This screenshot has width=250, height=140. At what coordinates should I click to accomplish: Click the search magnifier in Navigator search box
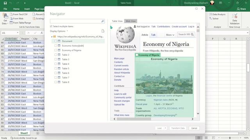103,21
